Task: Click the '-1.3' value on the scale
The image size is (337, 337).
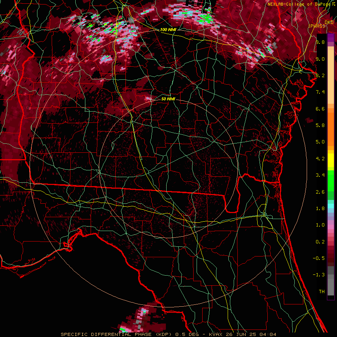Action: point(319,275)
